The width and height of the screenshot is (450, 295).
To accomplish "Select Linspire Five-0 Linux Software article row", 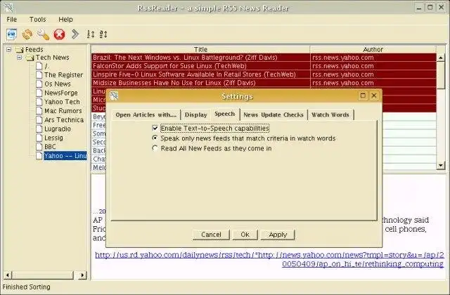I will [264, 74].
